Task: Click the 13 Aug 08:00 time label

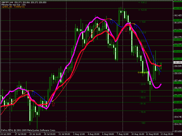Action: point(167,134)
